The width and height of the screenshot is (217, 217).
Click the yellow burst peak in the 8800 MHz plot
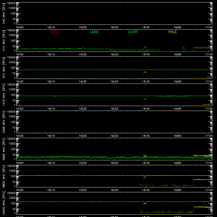pyautogui.click(x=145, y=177)
